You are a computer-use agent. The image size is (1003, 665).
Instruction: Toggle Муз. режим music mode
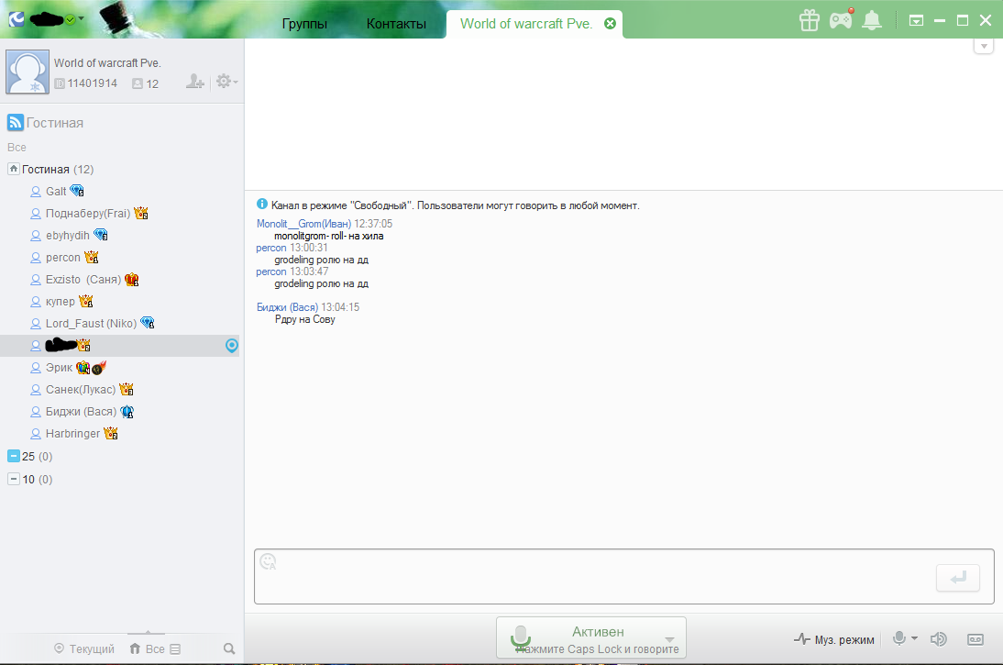pyautogui.click(x=834, y=639)
